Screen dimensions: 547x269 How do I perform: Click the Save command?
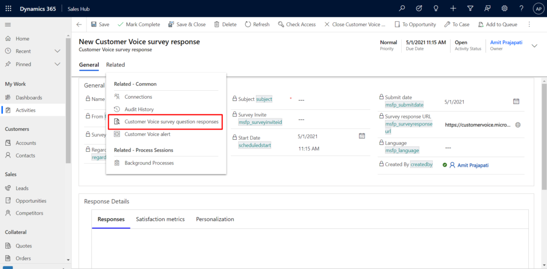click(100, 25)
